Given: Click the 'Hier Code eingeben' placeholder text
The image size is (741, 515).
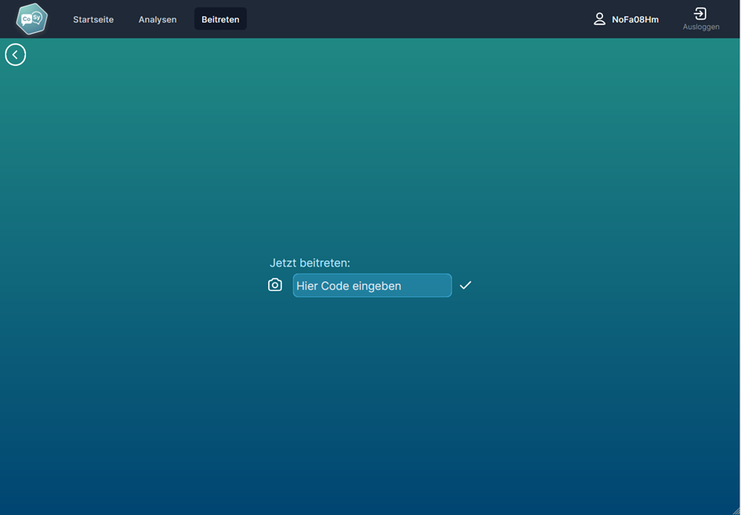Looking at the screenshot, I should [349, 286].
